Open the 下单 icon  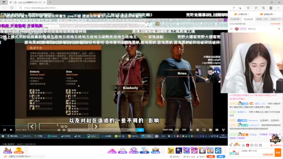(144, 151)
